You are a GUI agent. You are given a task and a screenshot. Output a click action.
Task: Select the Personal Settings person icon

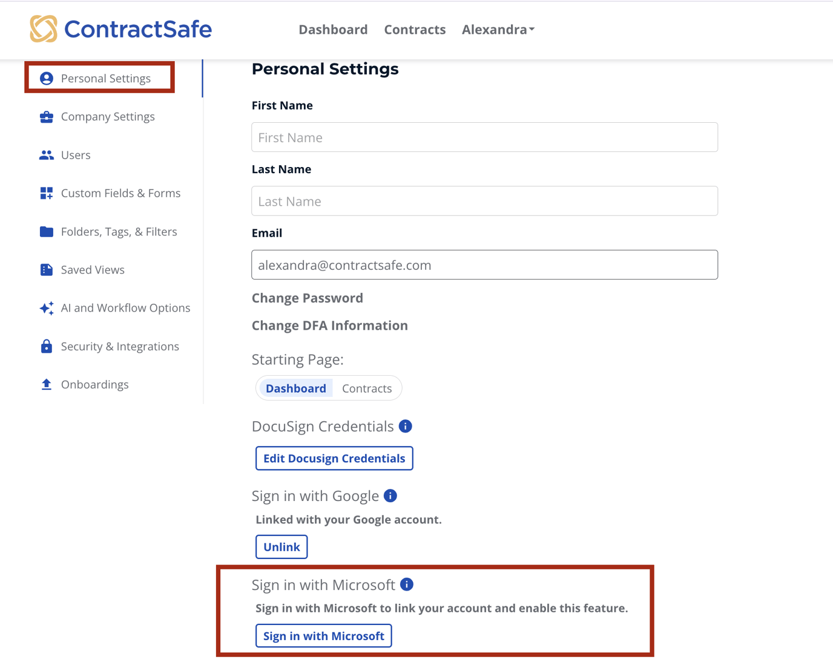47,78
